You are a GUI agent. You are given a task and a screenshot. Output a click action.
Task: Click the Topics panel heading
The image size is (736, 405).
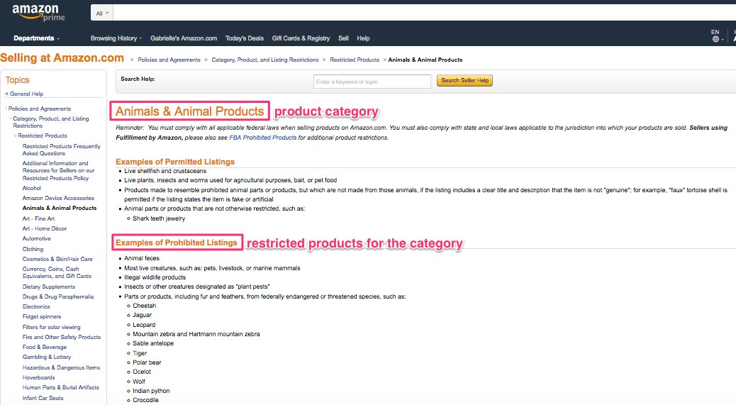(x=17, y=80)
